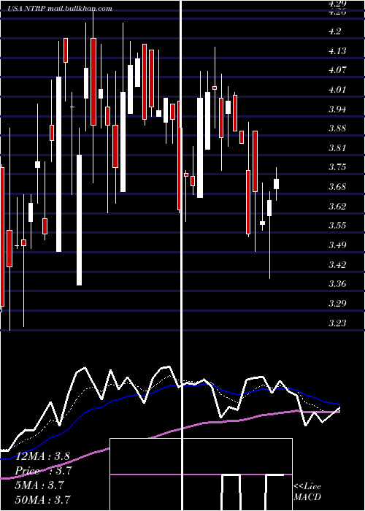Screen dimensions: 365x511
Task: Click the 3.88 price axis label
Action: (x=337, y=128)
